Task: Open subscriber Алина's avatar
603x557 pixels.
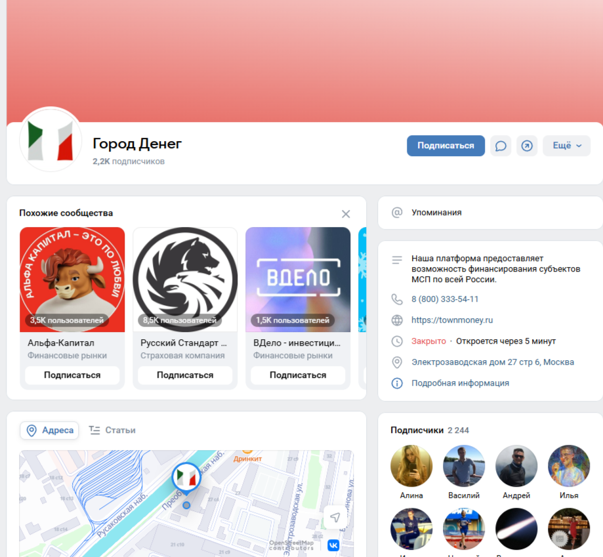Action: [411, 466]
